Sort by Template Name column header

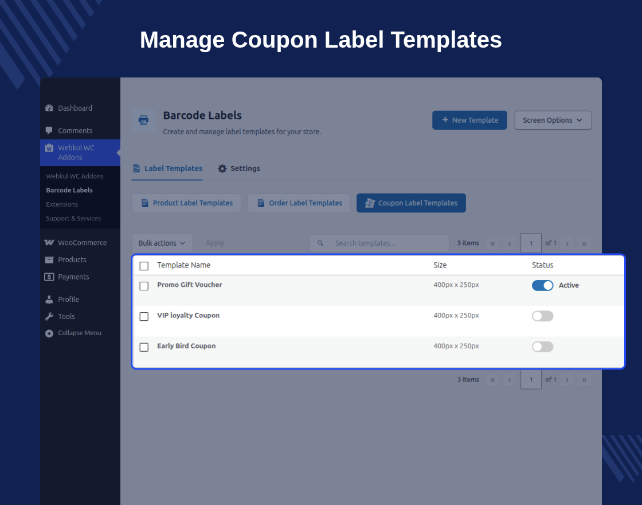tap(184, 265)
